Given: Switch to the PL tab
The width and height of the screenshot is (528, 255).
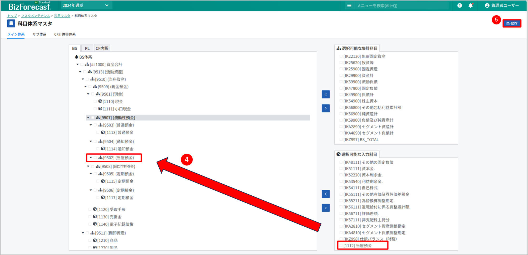Looking at the screenshot, I should coord(87,48).
